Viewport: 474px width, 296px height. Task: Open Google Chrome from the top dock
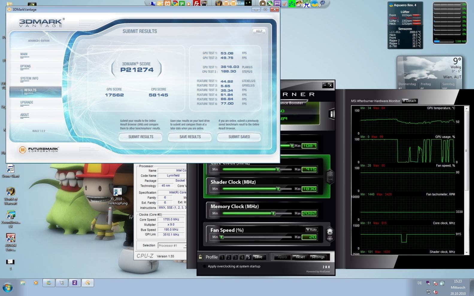click(x=175, y=4)
